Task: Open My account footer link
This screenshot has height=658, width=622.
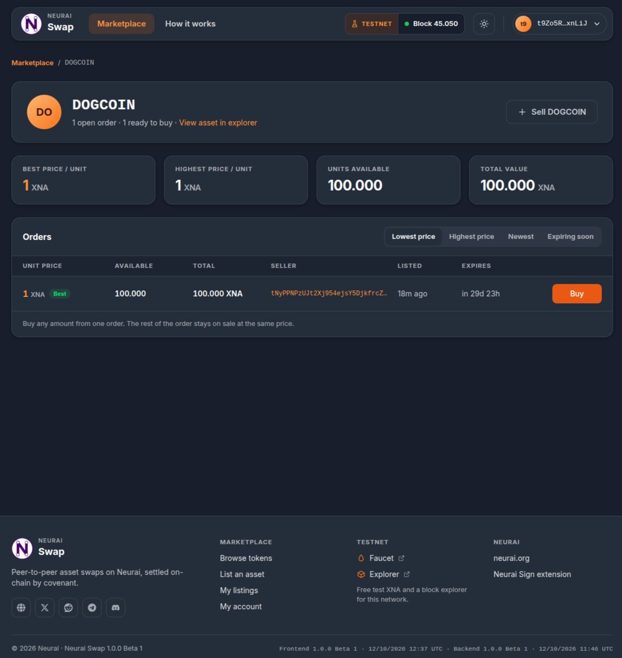Action: [241, 606]
